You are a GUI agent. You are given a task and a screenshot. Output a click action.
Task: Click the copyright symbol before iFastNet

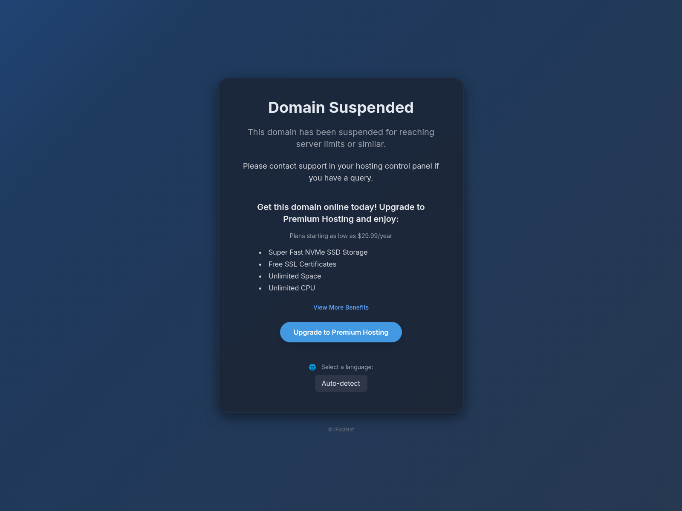click(330, 430)
